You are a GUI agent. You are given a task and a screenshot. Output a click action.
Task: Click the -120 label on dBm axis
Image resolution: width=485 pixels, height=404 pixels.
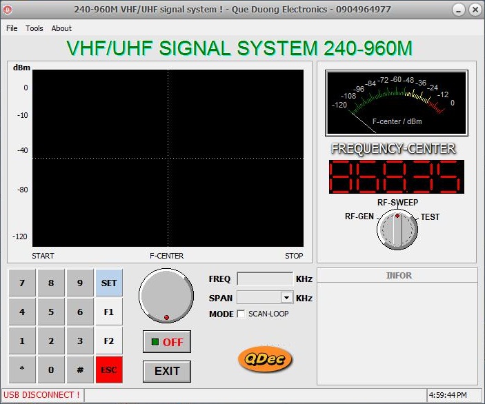click(x=20, y=236)
